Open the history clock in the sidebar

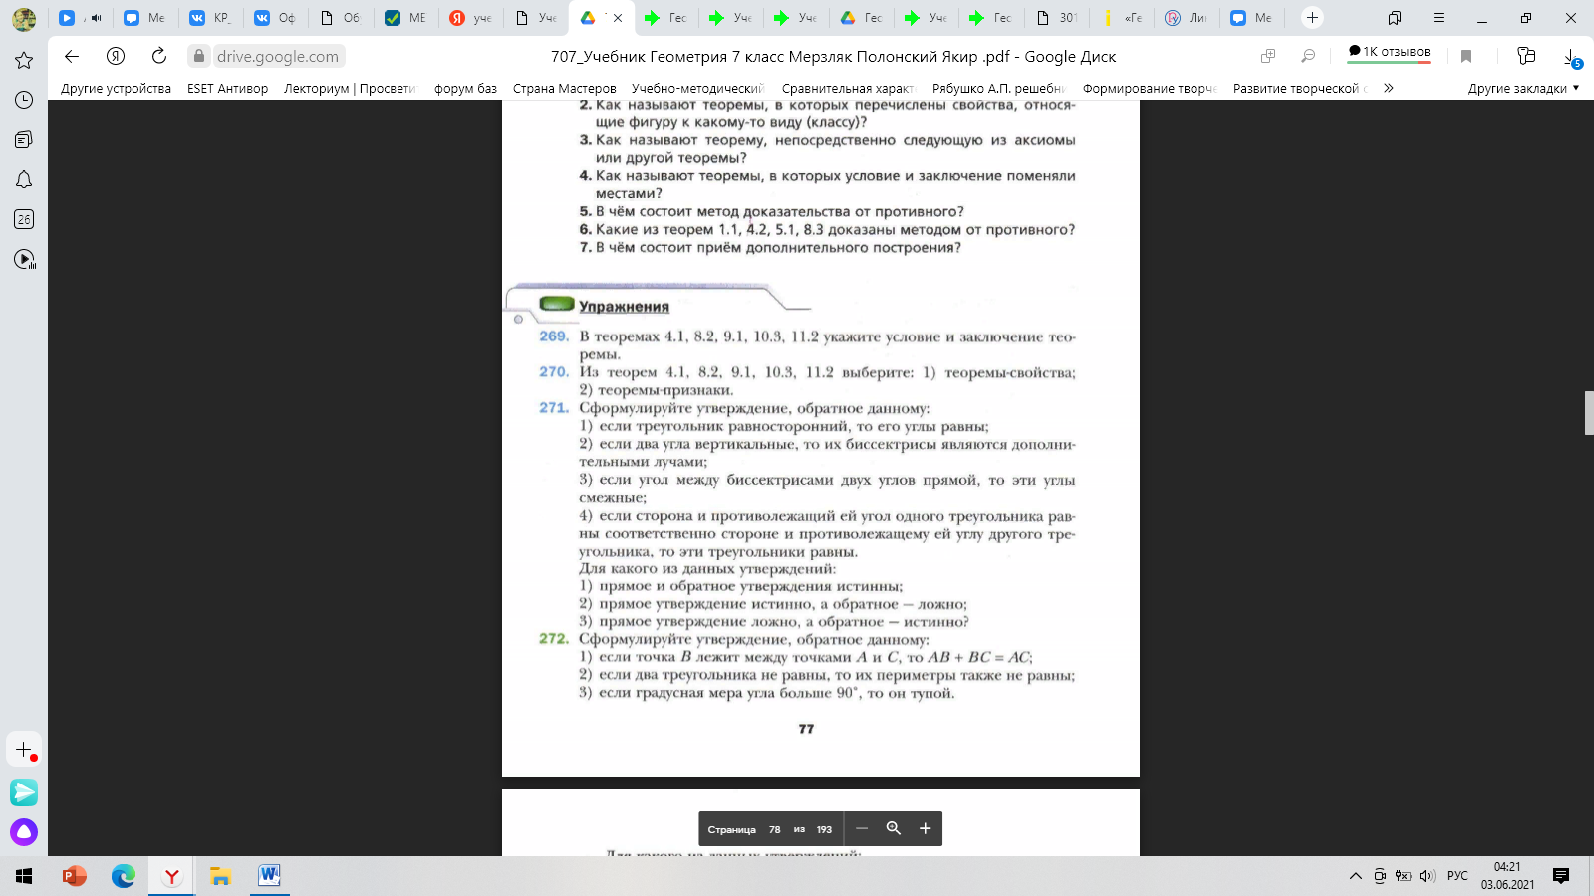(x=24, y=100)
